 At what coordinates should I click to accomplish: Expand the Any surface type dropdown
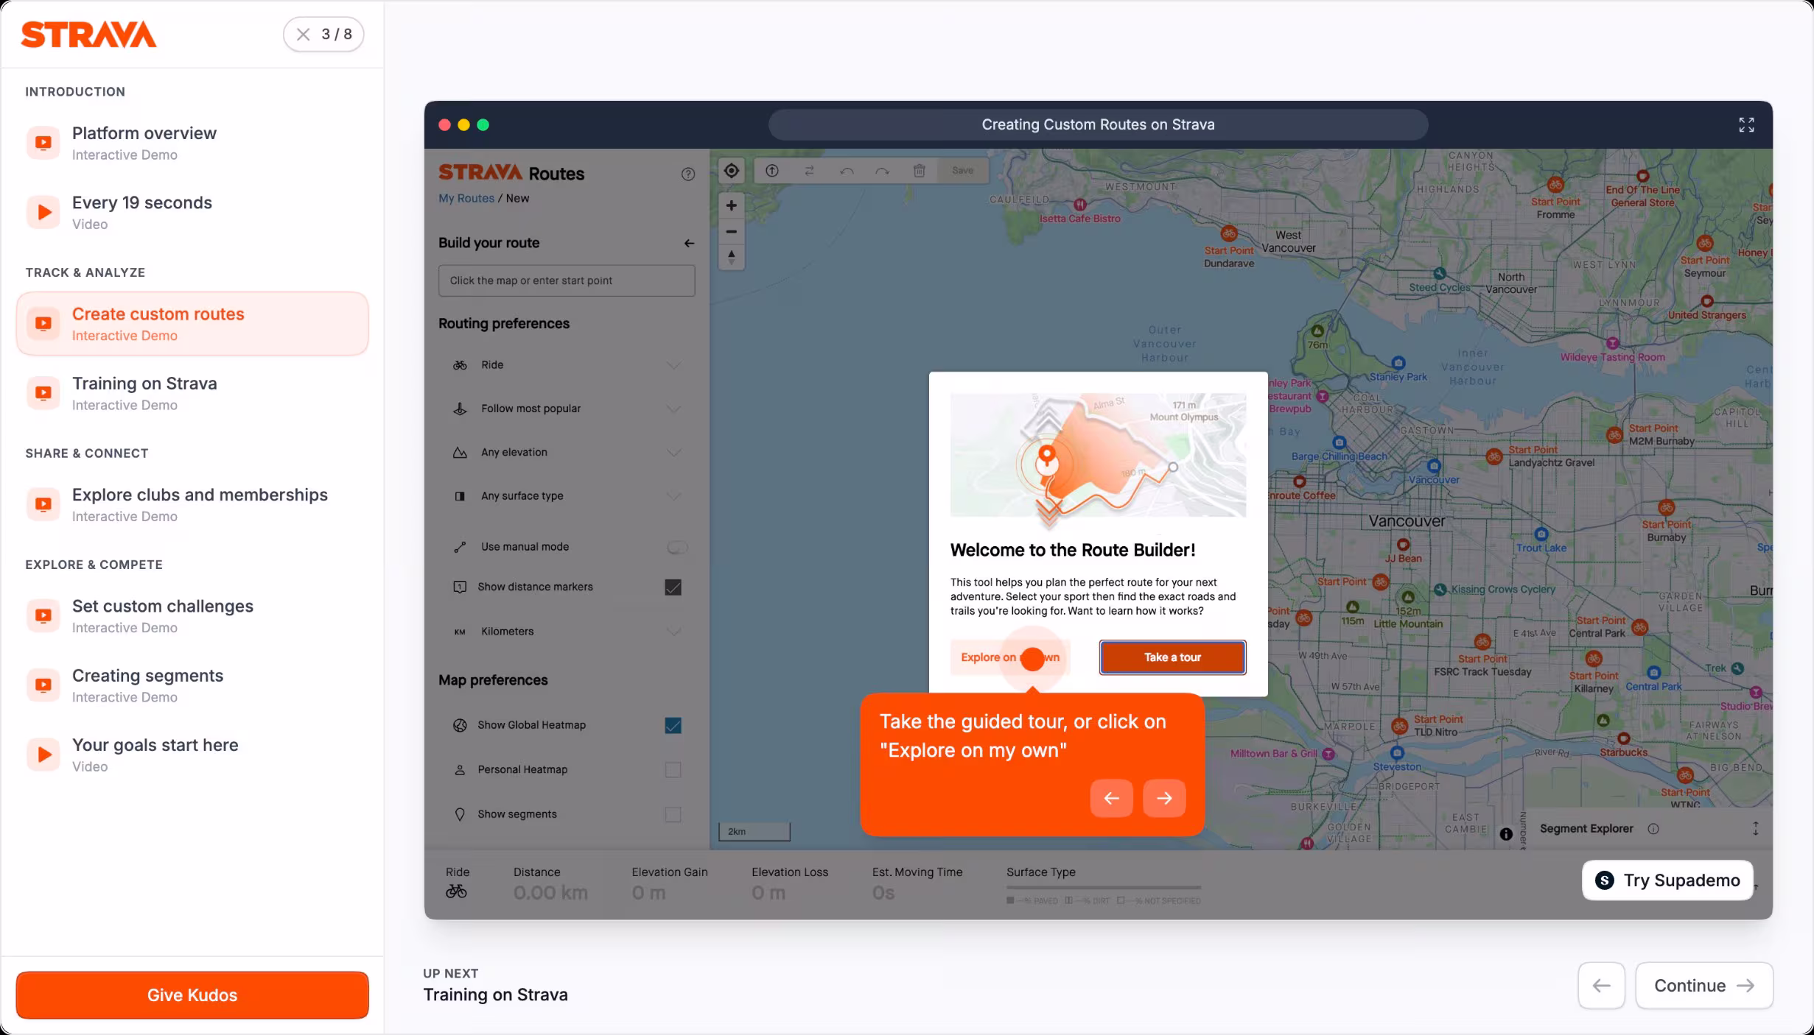coord(673,495)
